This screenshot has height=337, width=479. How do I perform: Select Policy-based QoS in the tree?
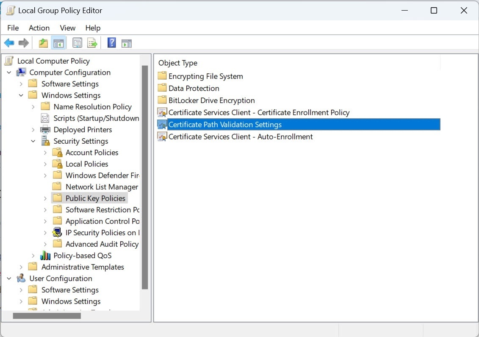pyautogui.click(x=82, y=256)
